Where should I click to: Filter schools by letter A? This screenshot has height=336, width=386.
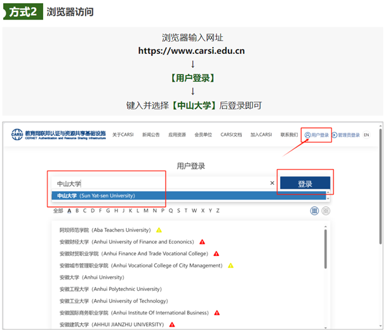pos(69,211)
